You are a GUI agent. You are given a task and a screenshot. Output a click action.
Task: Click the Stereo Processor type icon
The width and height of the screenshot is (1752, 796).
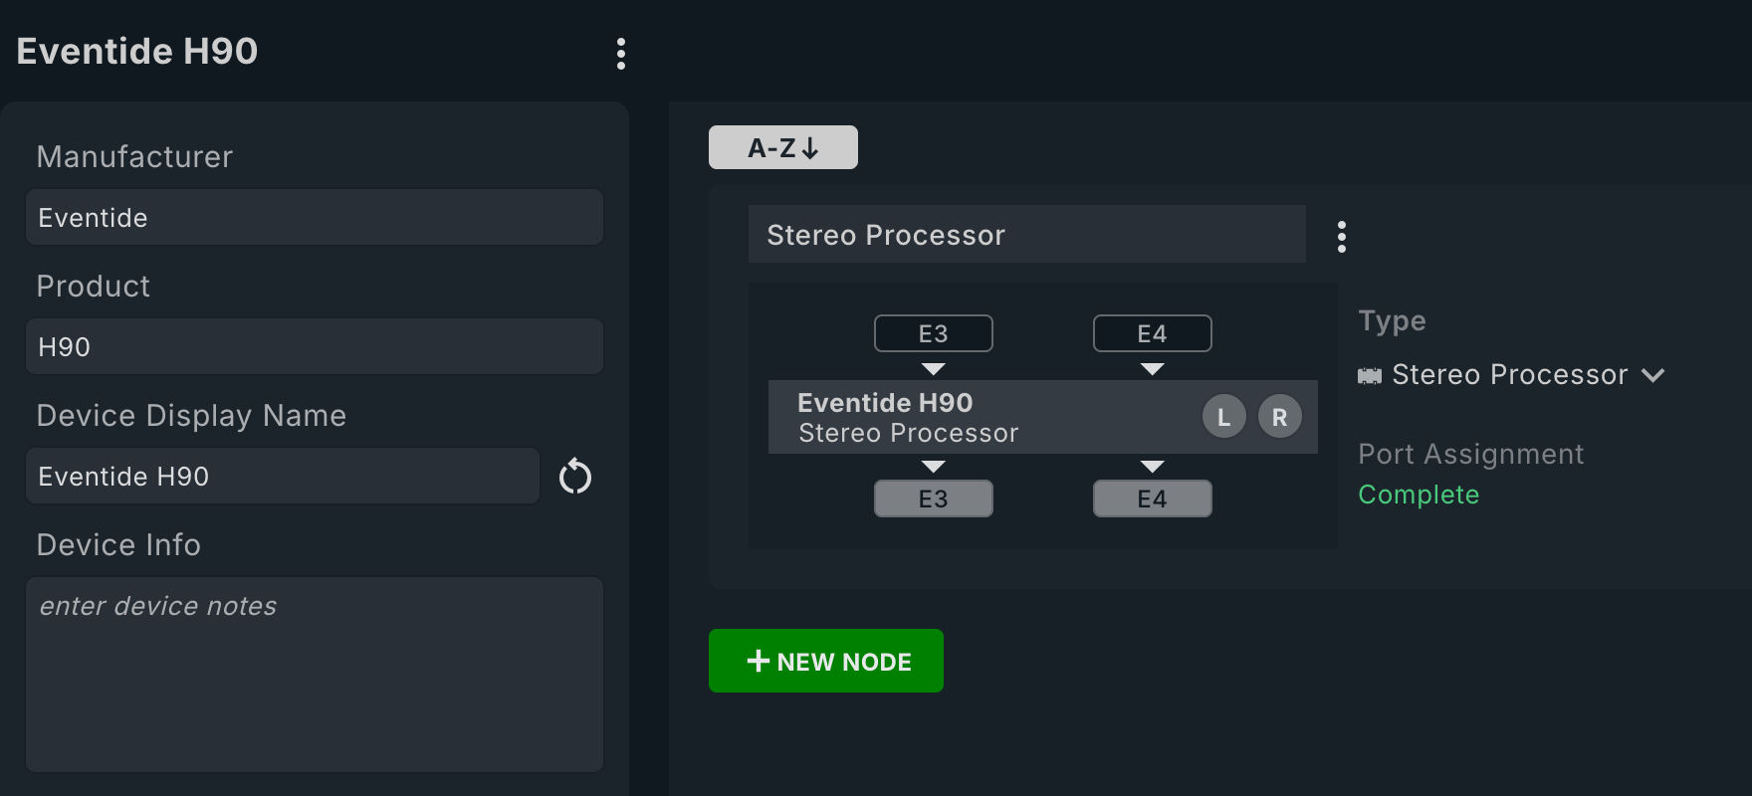pos(1370,375)
